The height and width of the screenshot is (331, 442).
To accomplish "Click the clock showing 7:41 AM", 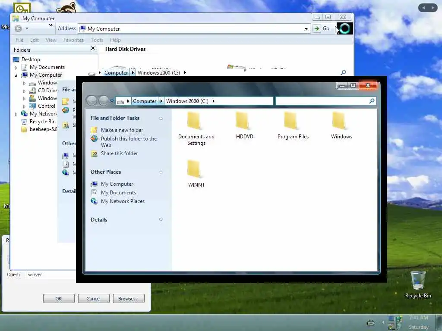I will 418,318.
